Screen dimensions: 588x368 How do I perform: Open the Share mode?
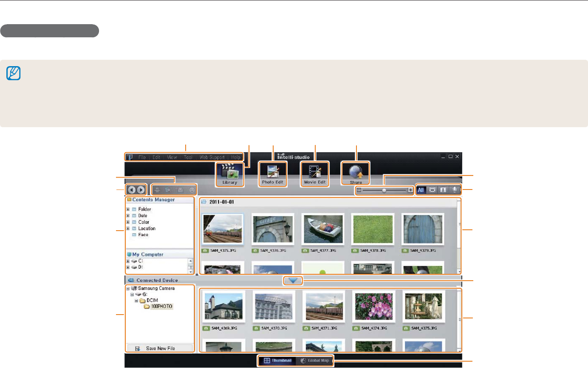click(x=356, y=174)
